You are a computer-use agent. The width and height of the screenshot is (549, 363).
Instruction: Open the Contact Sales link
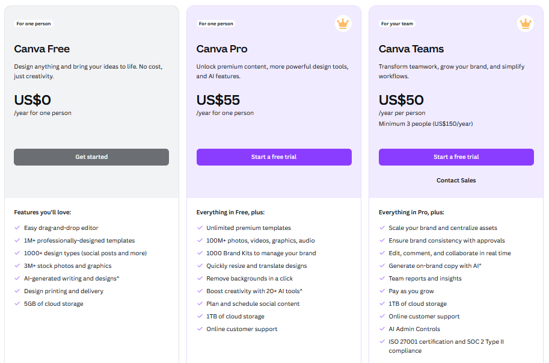tap(456, 181)
